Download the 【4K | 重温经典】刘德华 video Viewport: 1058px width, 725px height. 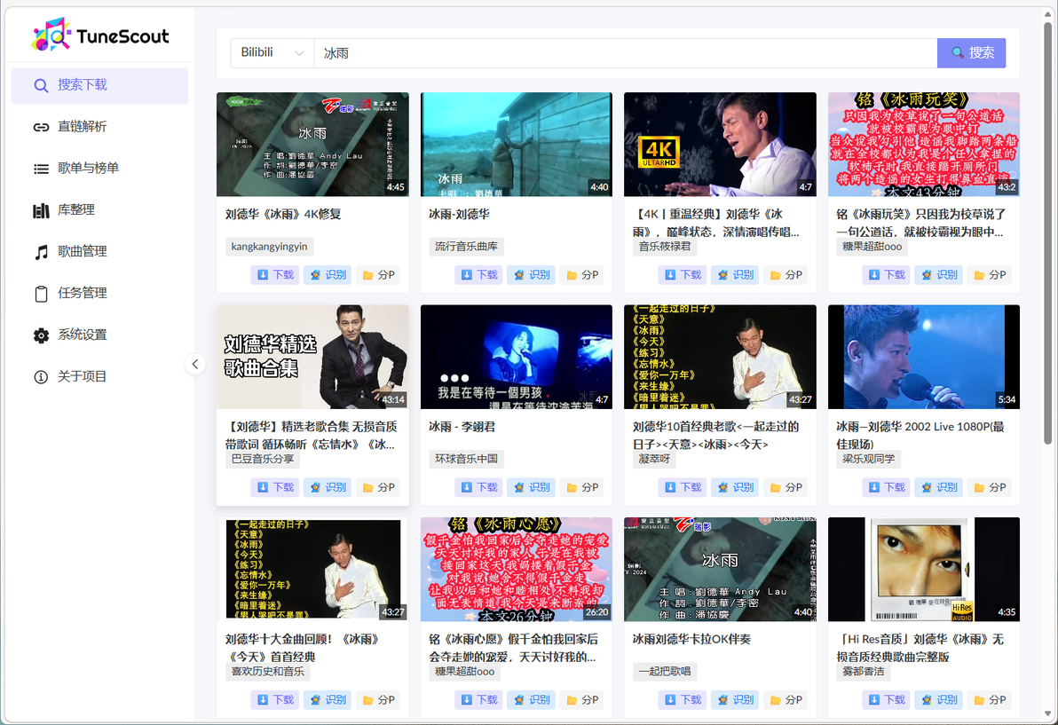pos(683,274)
